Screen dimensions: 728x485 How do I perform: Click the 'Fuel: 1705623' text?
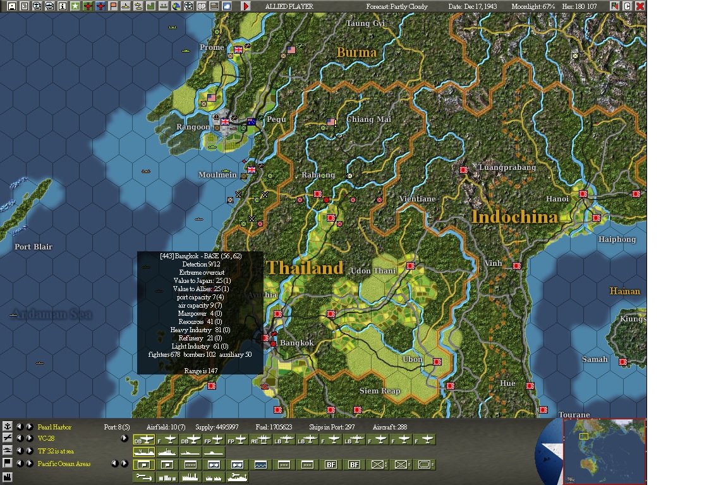click(x=274, y=427)
